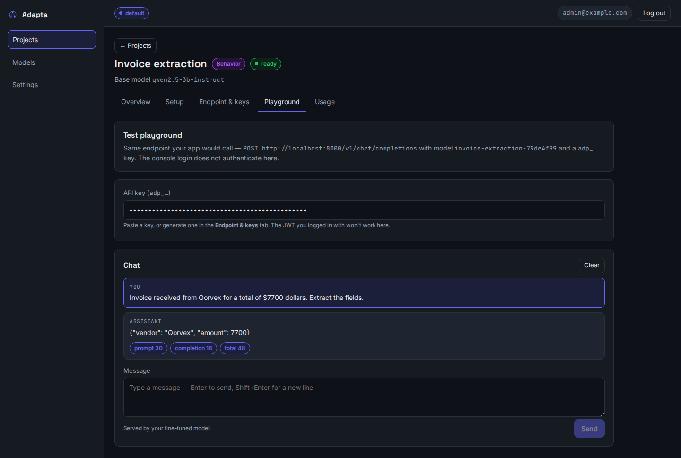Click the Adapta logo icon

click(13, 15)
